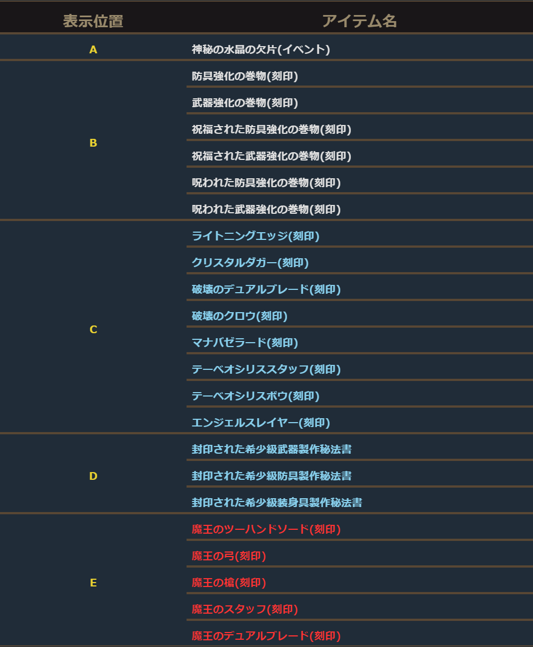Viewport: 533px width, 647px height.
Task: Open the ライトニングエッジ(刻印) item
Action: (255, 237)
